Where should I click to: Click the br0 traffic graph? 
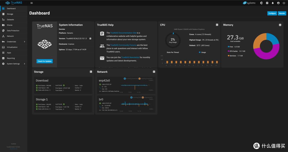click(135, 104)
